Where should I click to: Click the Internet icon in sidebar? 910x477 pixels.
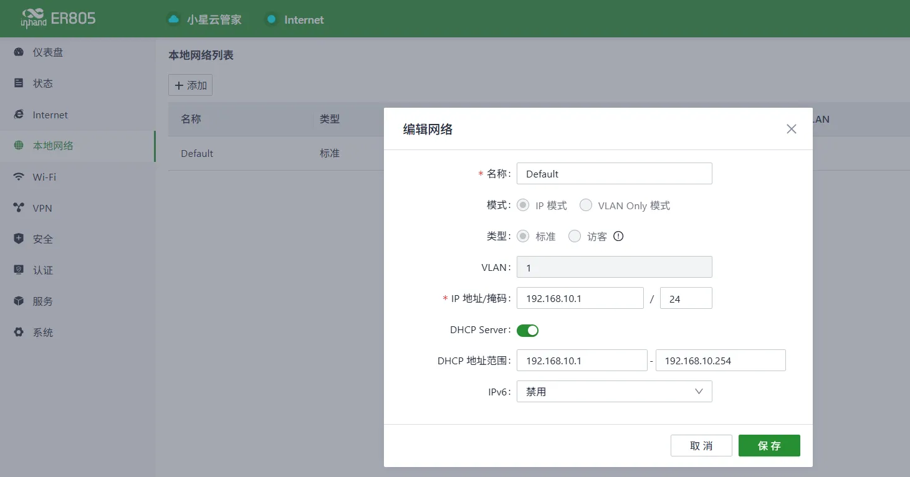click(x=19, y=115)
